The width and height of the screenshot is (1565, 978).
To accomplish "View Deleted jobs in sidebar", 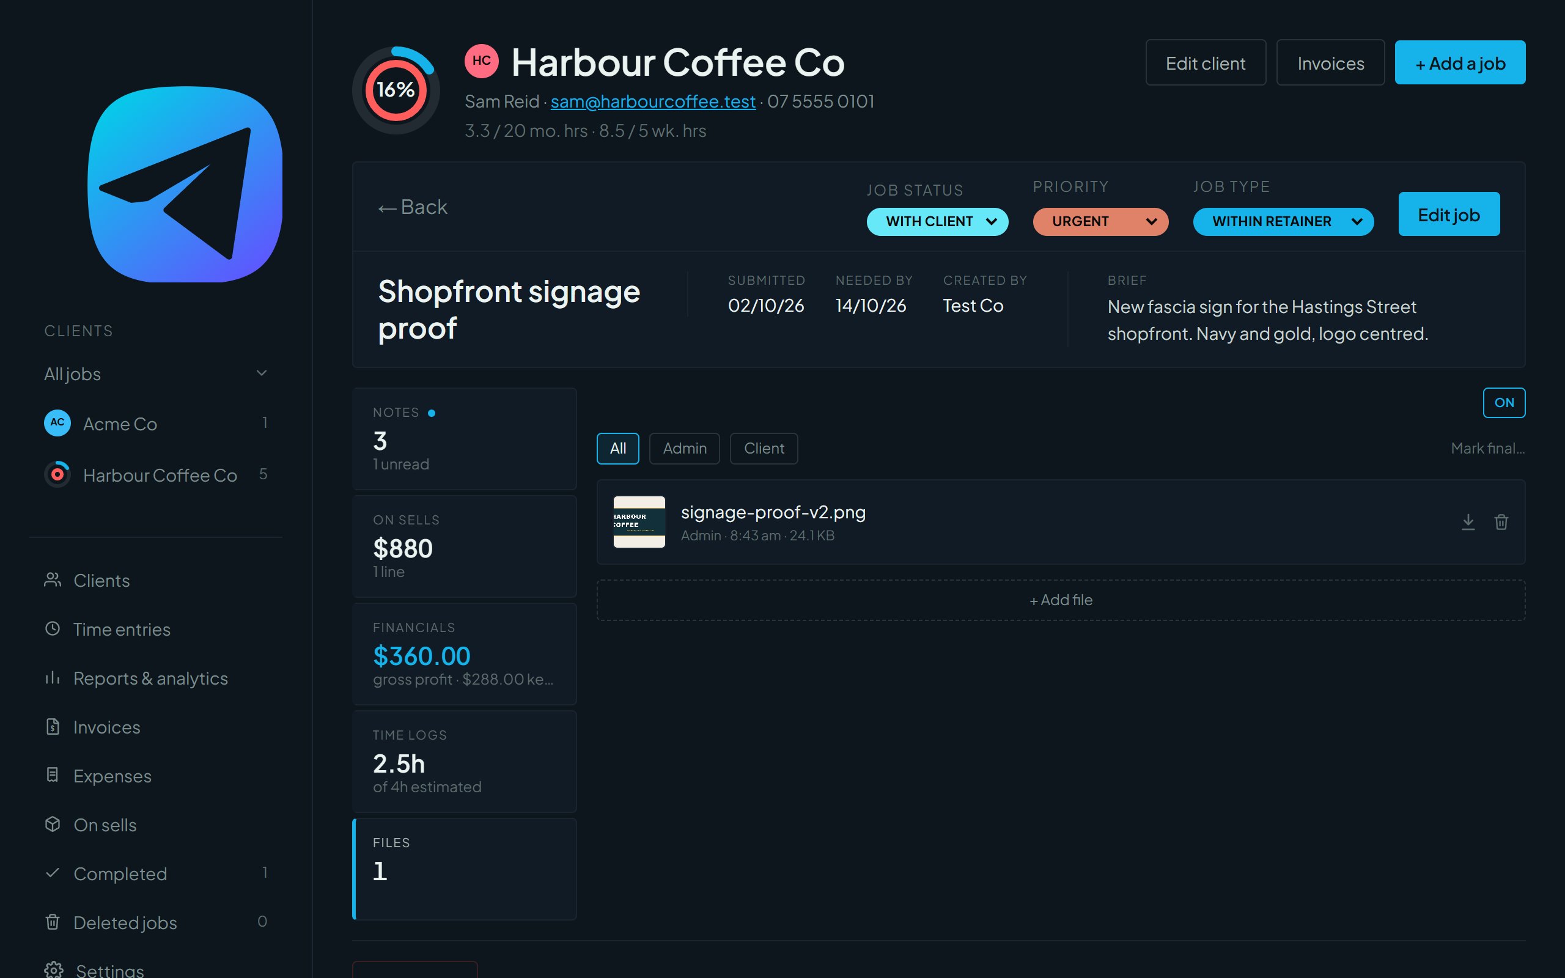I will pyautogui.click(x=125, y=922).
